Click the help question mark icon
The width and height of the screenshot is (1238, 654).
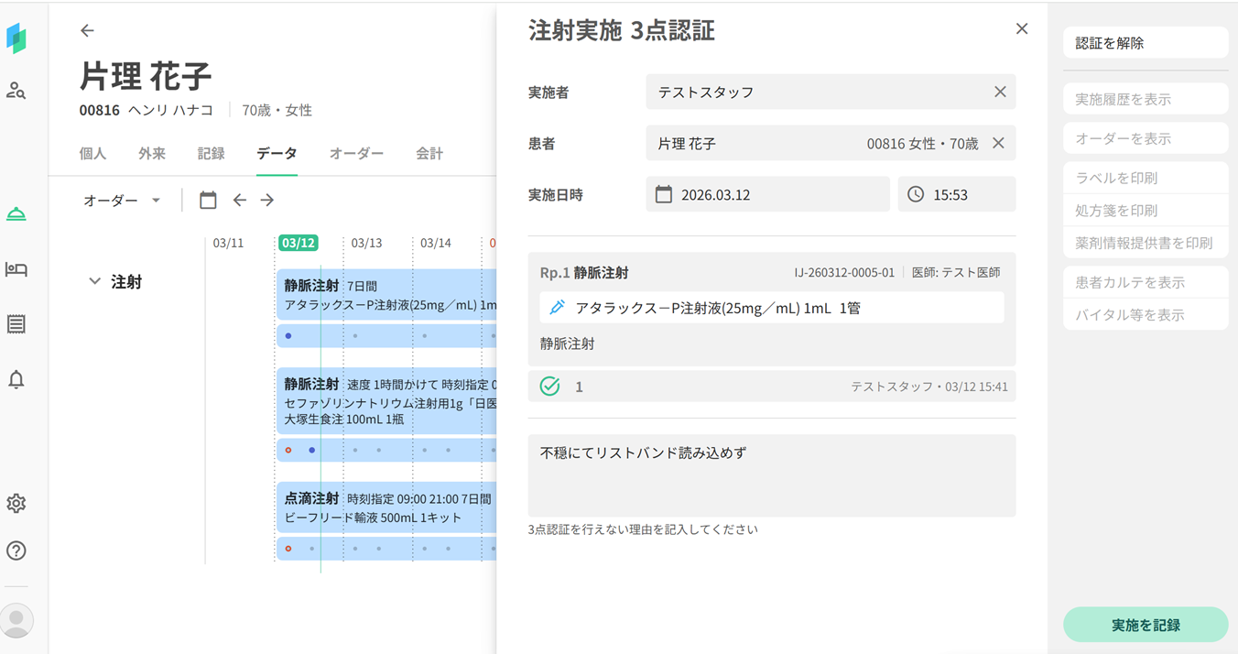16,550
